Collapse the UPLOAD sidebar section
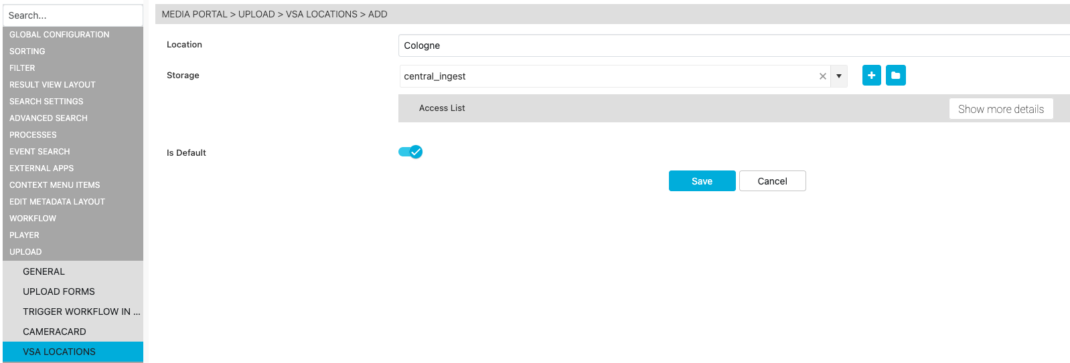 coord(25,252)
